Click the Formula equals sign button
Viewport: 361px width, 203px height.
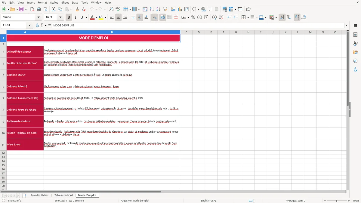[x=50, y=25]
